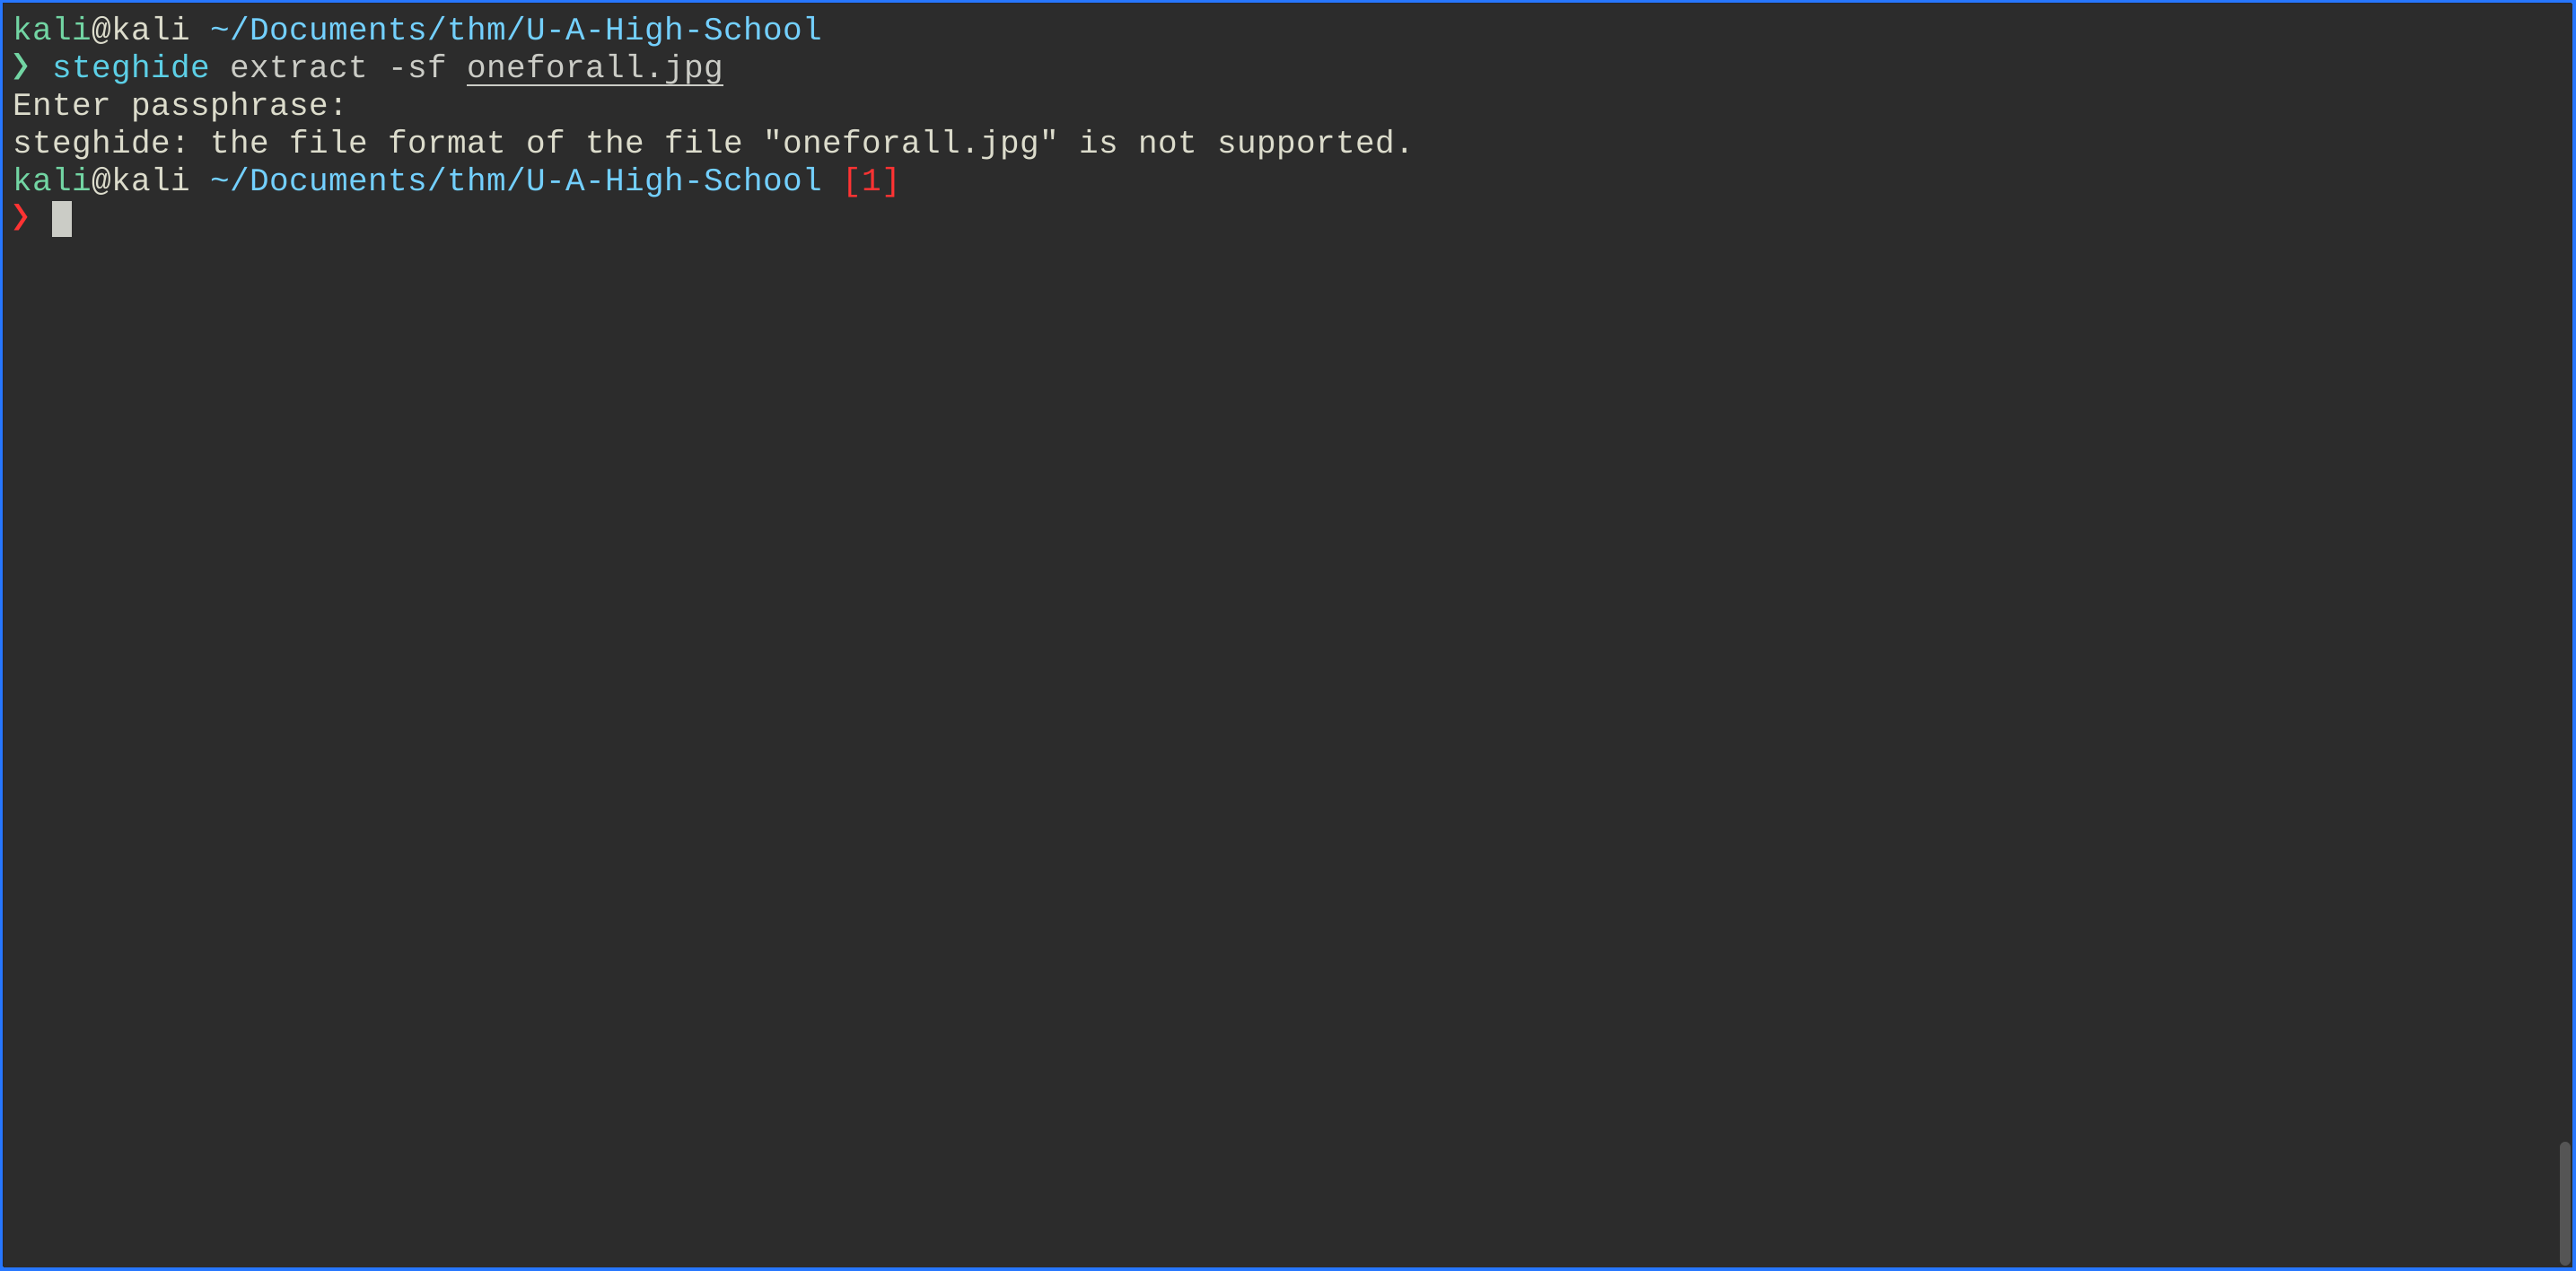Click the quoted "oneforall.jpg" in the error message

[x=911, y=143]
